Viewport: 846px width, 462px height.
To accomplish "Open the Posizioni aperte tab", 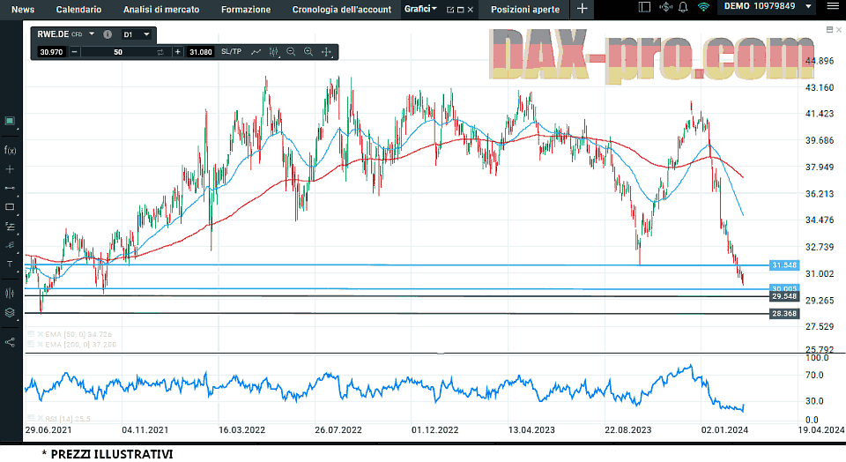I will (525, 9).
